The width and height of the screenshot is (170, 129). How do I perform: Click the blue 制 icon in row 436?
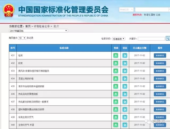[125, 94]
